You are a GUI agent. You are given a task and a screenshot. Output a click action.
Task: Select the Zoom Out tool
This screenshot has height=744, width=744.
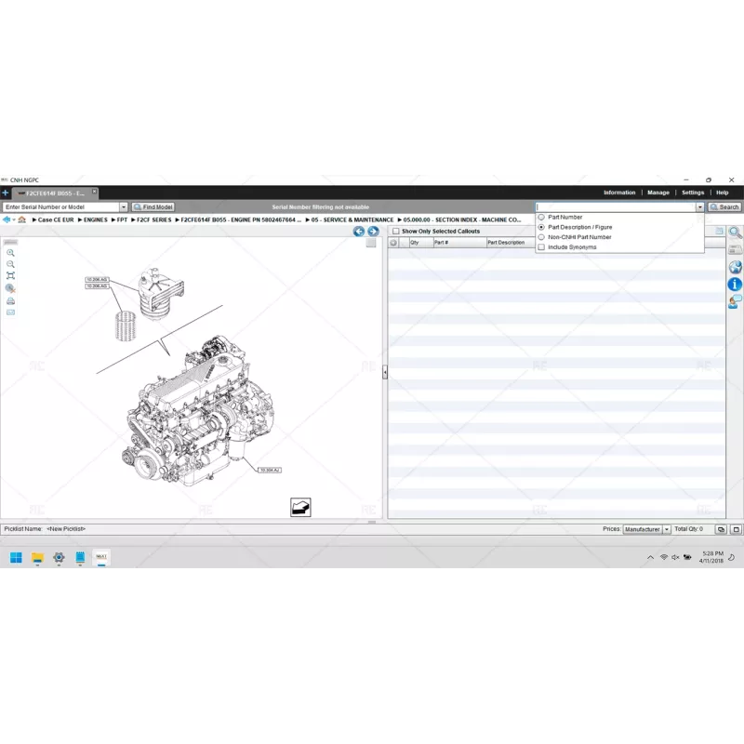pos(10,264)
